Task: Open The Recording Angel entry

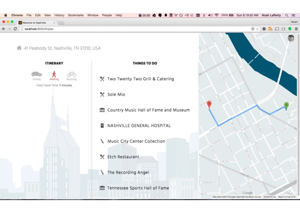Action: [x=128, y=172]
